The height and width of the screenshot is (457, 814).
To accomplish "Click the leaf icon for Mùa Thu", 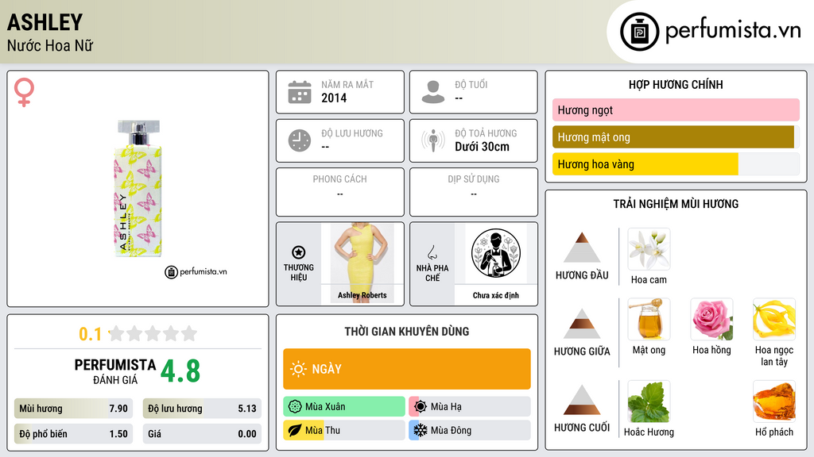I will [x=295, y=430].
